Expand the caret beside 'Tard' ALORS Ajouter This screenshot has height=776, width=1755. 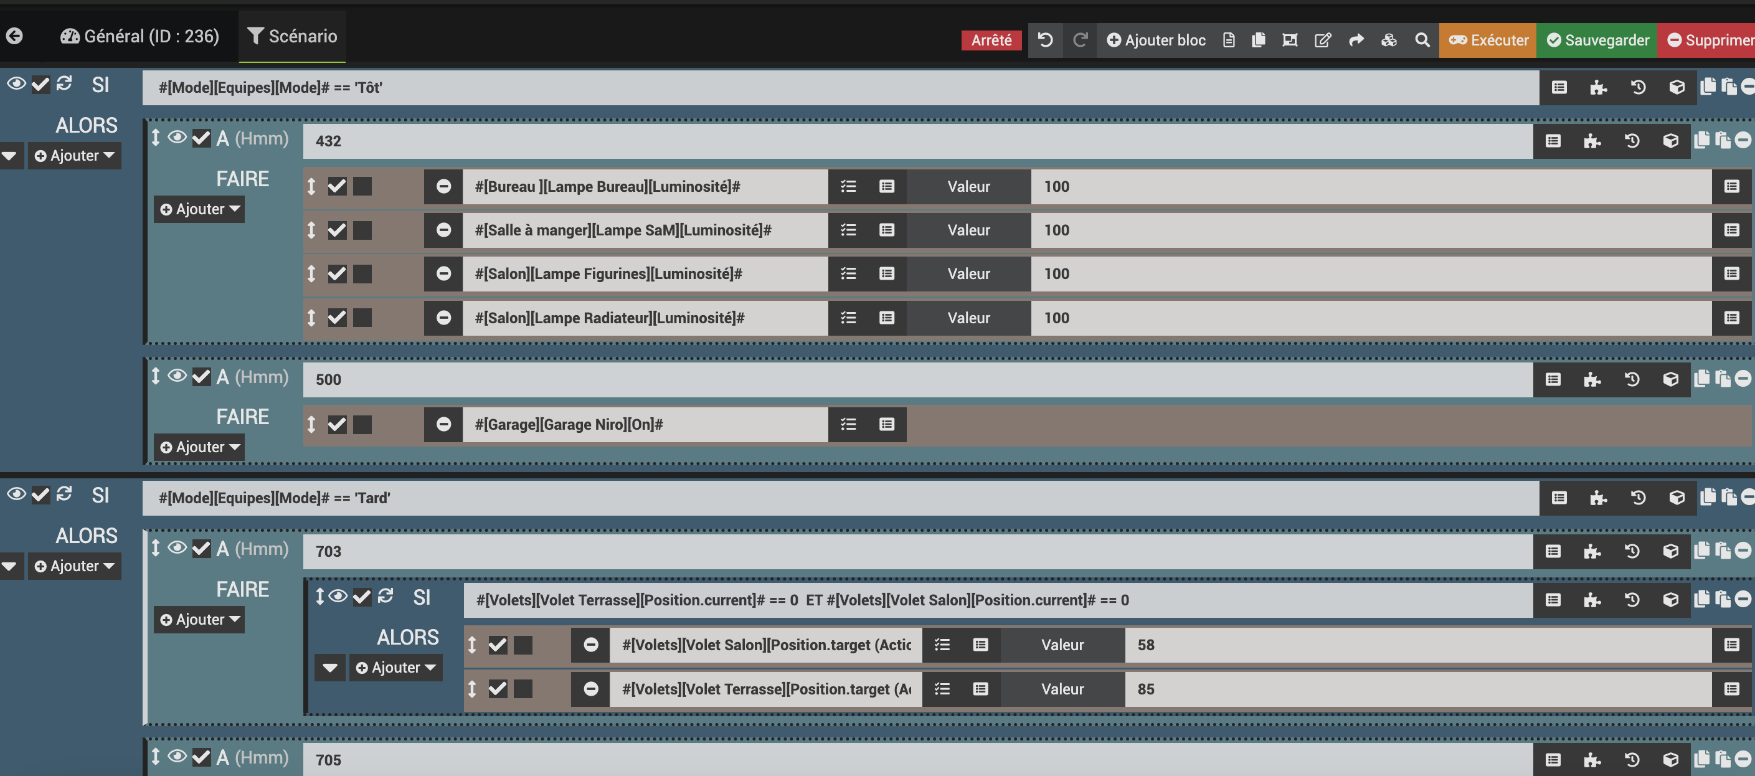(9, 566)
